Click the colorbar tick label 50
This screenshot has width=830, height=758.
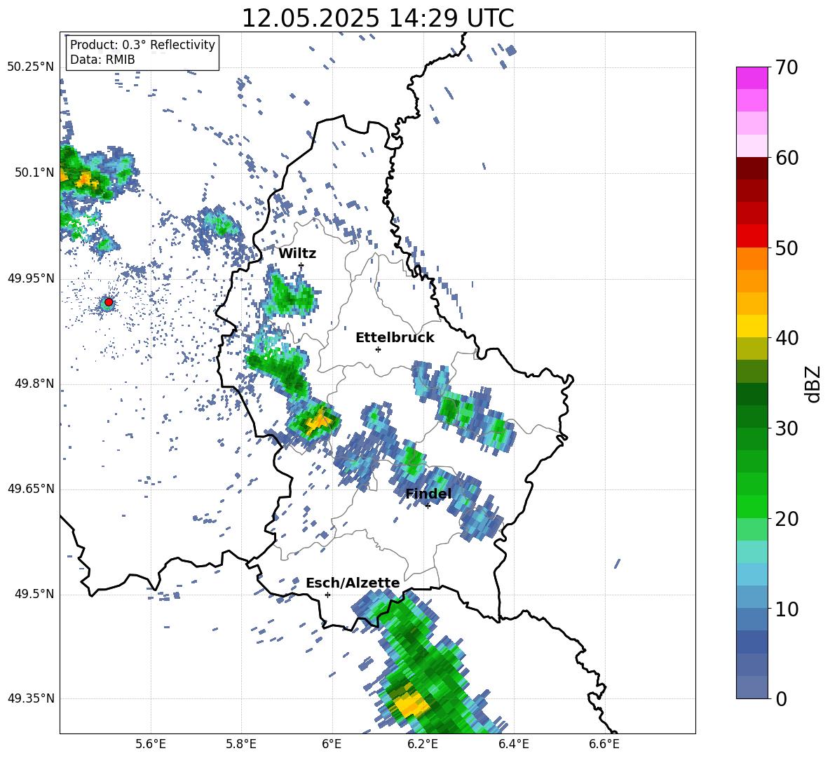click(x=786, y=248)
